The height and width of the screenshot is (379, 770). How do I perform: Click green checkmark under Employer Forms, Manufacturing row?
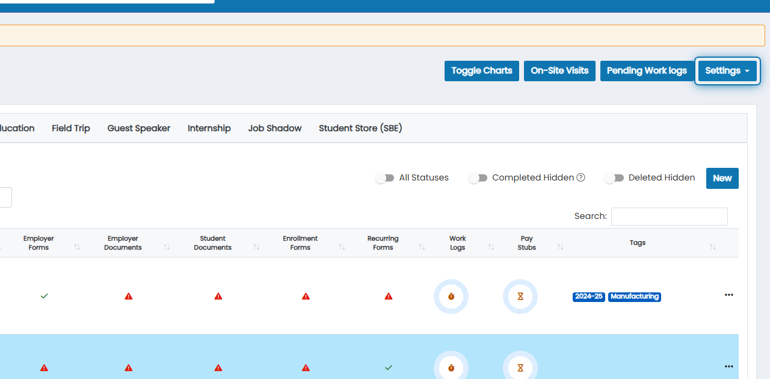44,296
